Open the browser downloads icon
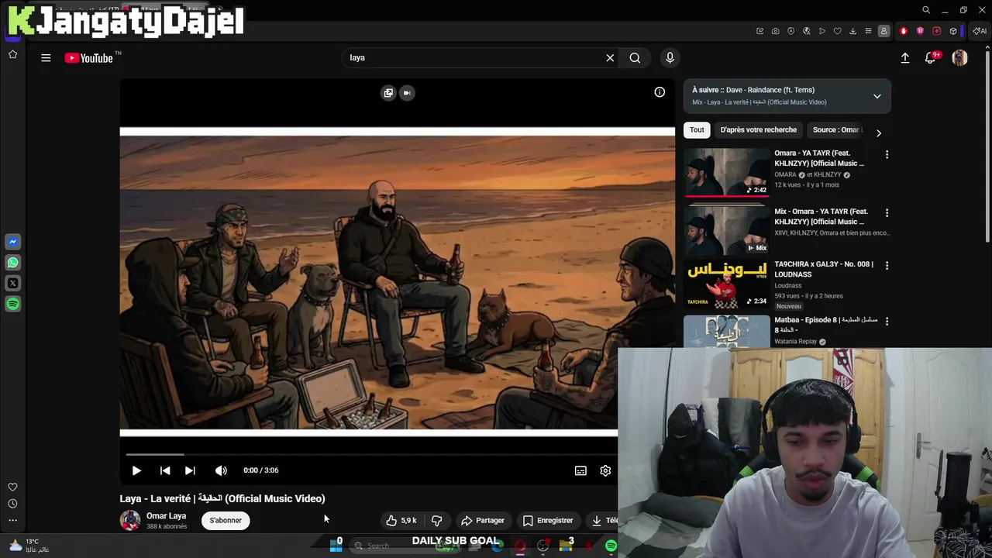Viewport: 992px width, 558px height. [852, 31]
